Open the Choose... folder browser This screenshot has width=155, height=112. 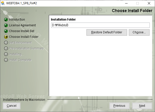coord(139,32)
